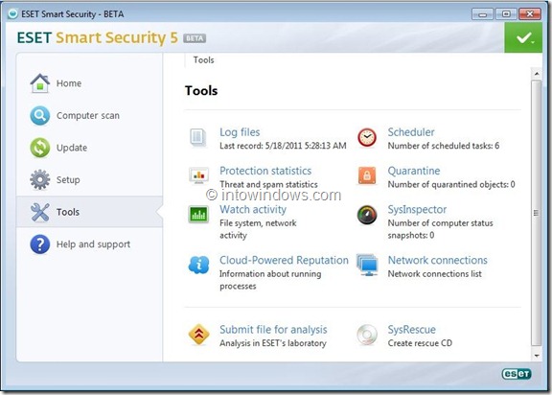The width and height of the screenshot is (552, 395).
Task: Click the Tools wrench and screwdriver icon
Action: (40, 212)
